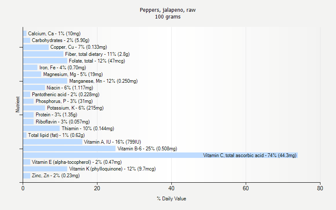Screen dimensions: 336x210
Task: Select the Calcium, Ca 1% label
Action: 54,34
